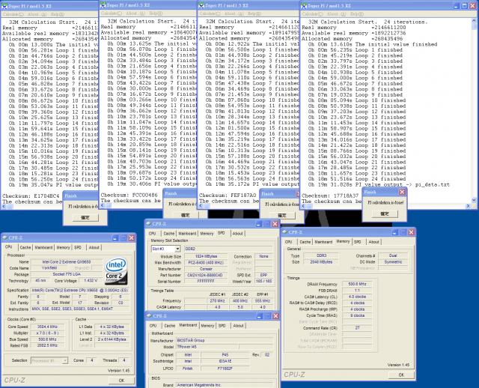Image resolution: width=479 pixels, height=388 pixels.
Task: Select Cache tab in CPU-Z Memory window
Action: tap(305, 242)
